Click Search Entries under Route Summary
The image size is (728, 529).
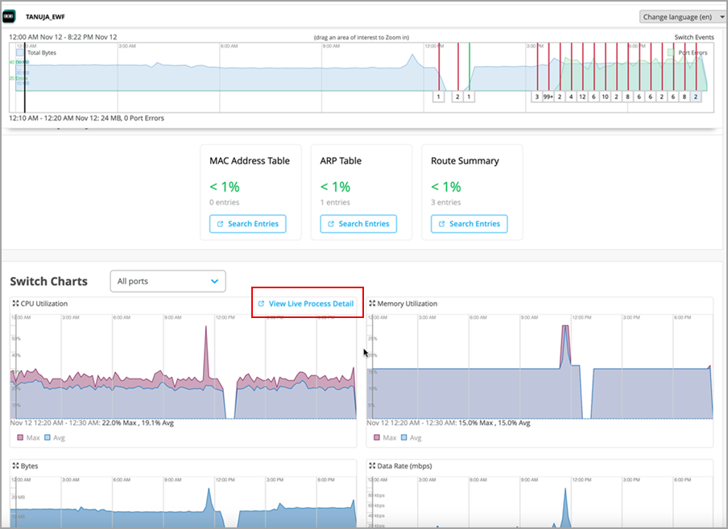click(469, 224)
